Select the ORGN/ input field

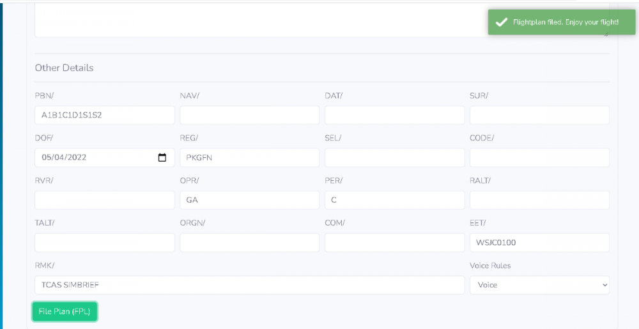(x=249, y=243)
